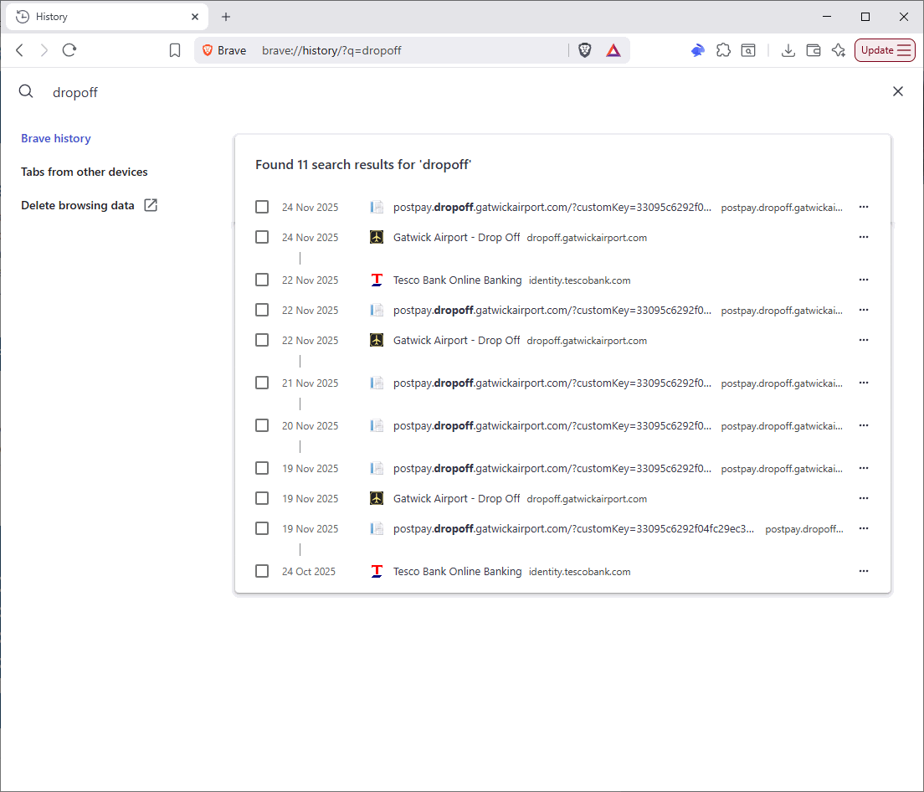Viewport: 924px width, 792px height.
Task: Open the Downloads icon in toolbar
Action: click(788, 50)
